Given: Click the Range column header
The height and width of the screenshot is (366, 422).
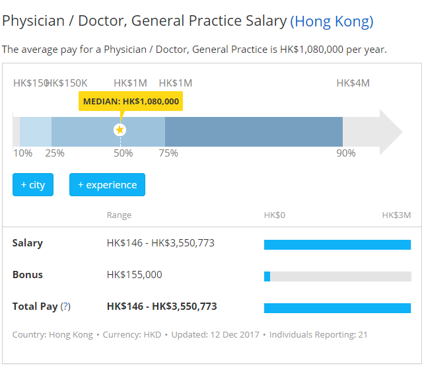Looking at the screenshot, I should tap(119, 215).
